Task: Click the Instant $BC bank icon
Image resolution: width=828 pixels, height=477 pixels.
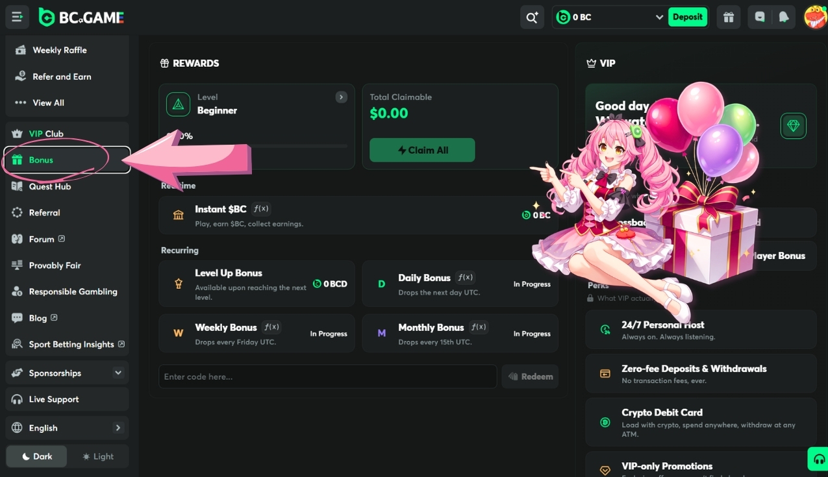Action: coord(178,215)
